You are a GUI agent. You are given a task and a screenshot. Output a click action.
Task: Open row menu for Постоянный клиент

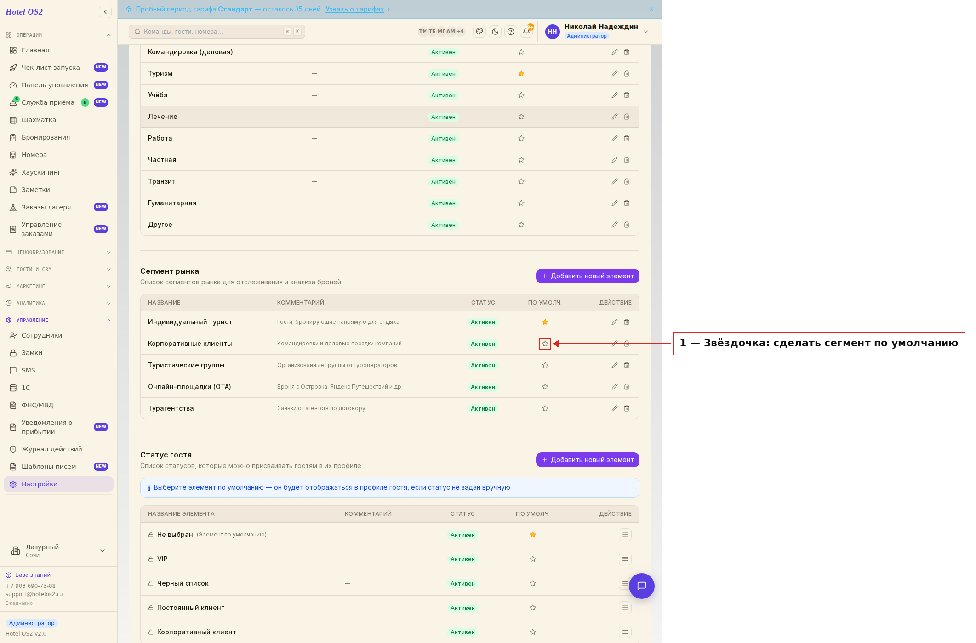tap(625, 608)
